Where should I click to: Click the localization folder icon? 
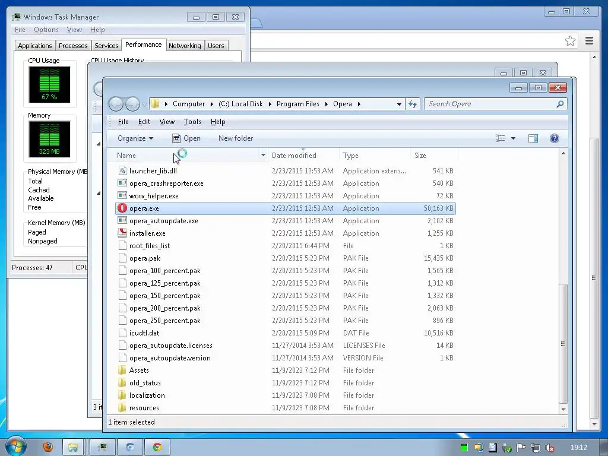(x=122, y=395)
